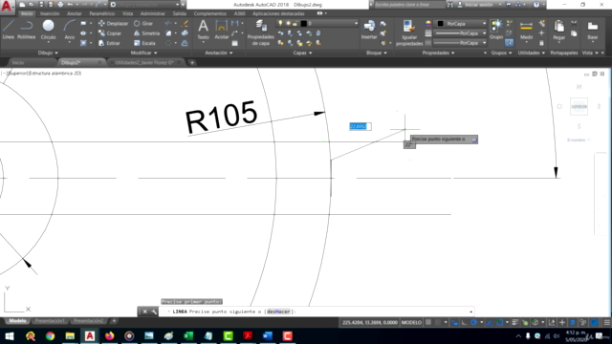Click the Simetría (mirror) tool

point(146,33)
